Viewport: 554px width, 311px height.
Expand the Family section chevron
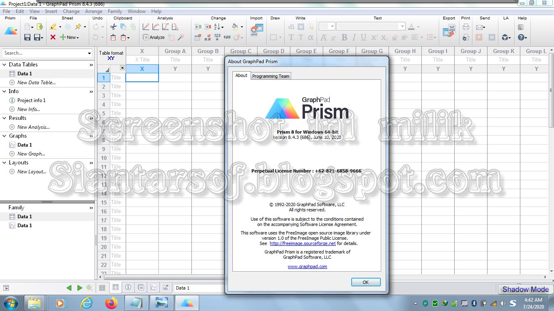click(x=91, y=208)
